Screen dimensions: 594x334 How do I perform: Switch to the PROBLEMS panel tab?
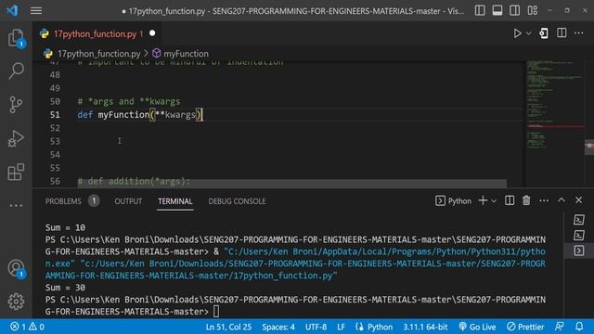(x=63, y=201)
